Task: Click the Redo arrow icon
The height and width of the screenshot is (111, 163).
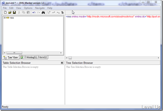Action: point(38,13)
